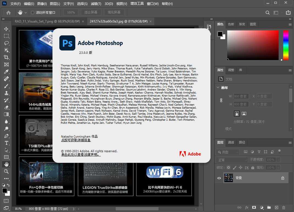Hide the 背景 layer with eye icon
294x212 pixels.
click(219, 178)
